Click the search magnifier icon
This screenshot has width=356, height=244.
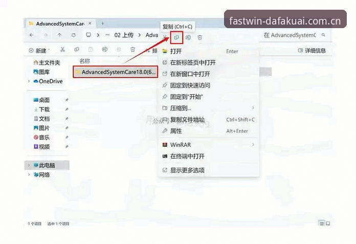click(x=324, y=35)
